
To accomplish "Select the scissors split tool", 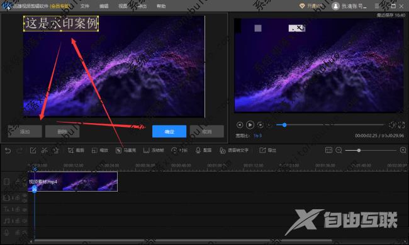I will pyautogui.click(x=45, y=151).
